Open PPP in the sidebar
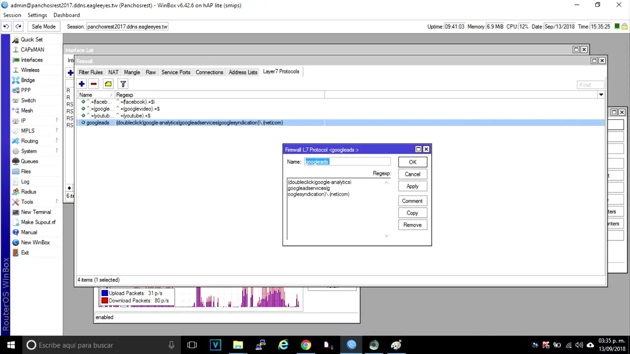This screenshot has height=354, width=630. point(26,90)
